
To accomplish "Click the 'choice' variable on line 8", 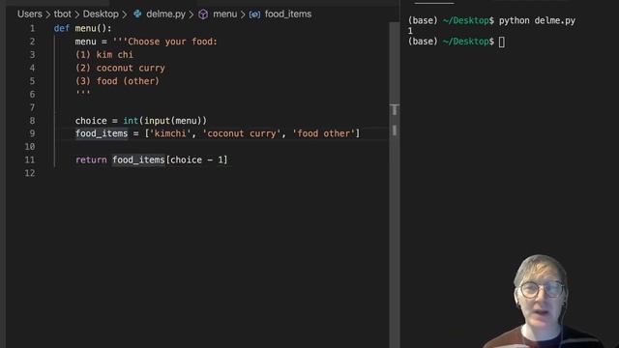I will (91, 121).
